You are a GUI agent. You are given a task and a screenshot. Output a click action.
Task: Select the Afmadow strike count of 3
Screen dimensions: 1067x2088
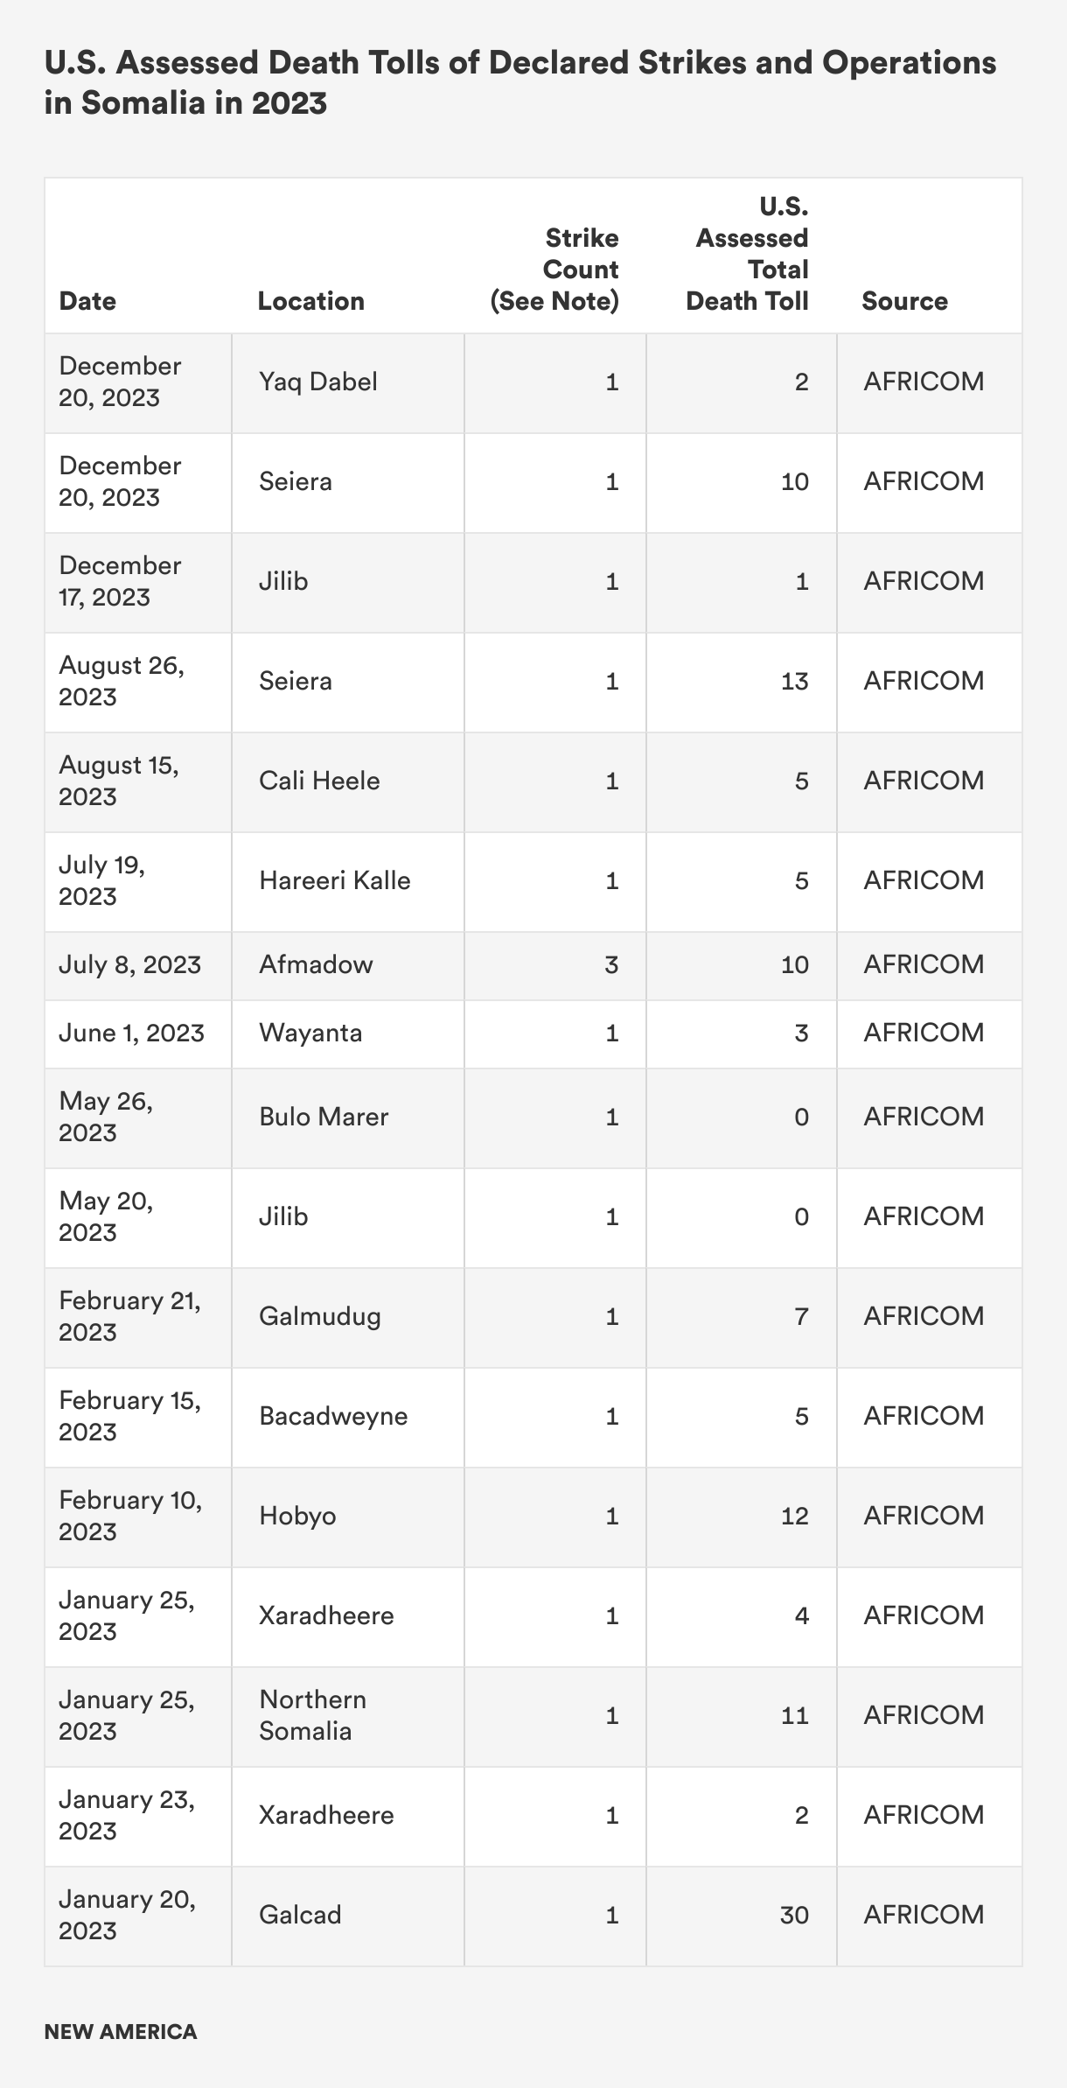point(611,965)
